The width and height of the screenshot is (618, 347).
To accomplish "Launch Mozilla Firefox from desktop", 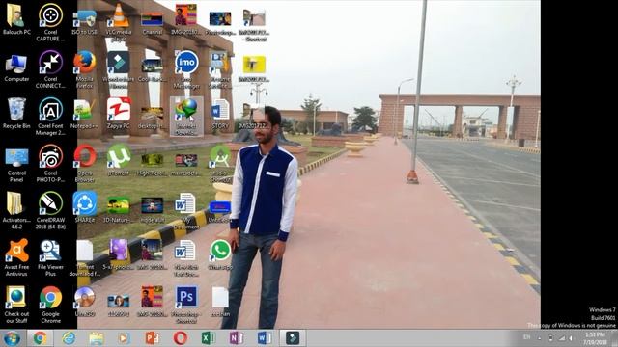I will [x=84, y=69].
